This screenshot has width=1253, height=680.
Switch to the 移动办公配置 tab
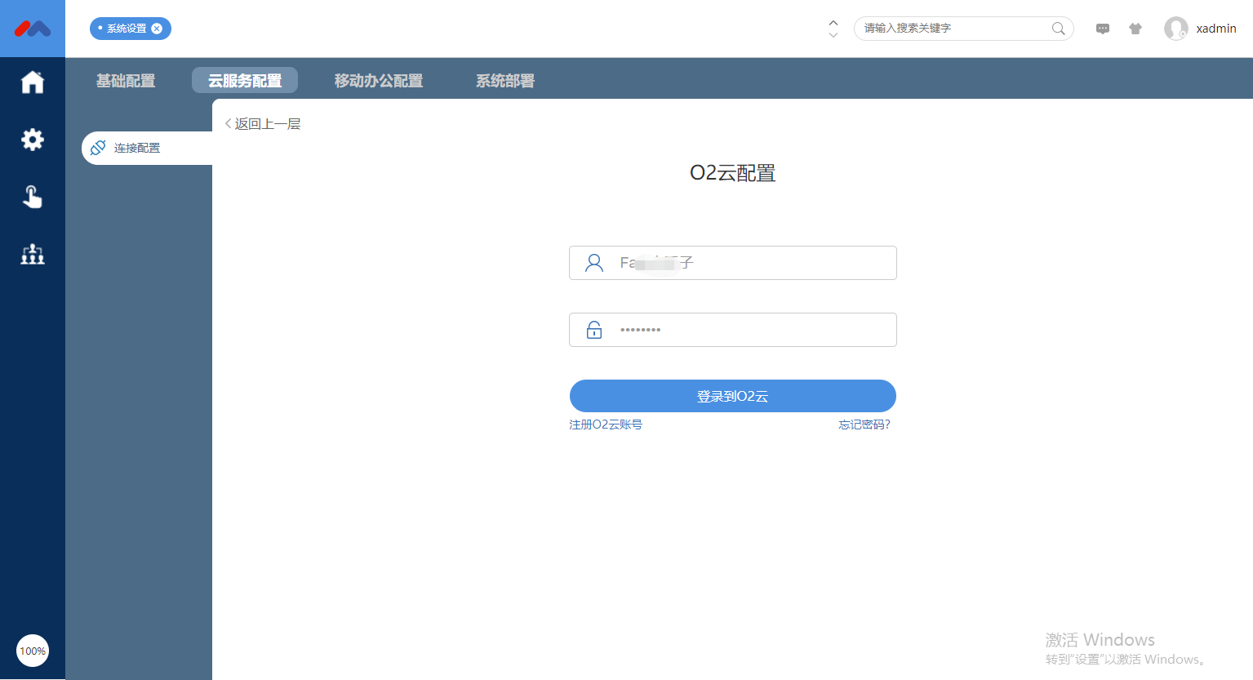[x=378, y=80]
